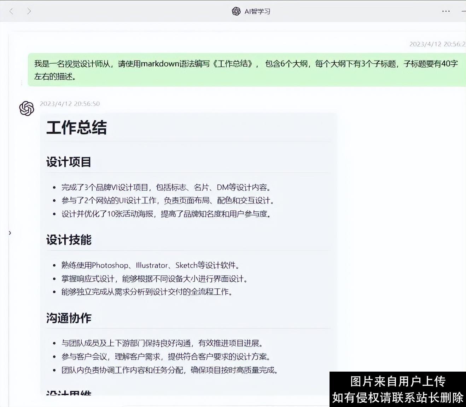Screen dimensions: 466x407
Task: Open the ellipsis dropdown at top right
Action: click(445, 11)
